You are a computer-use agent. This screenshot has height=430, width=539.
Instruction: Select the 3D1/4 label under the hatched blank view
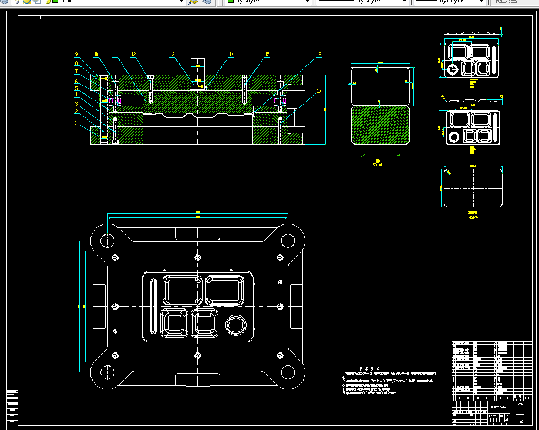378,165
